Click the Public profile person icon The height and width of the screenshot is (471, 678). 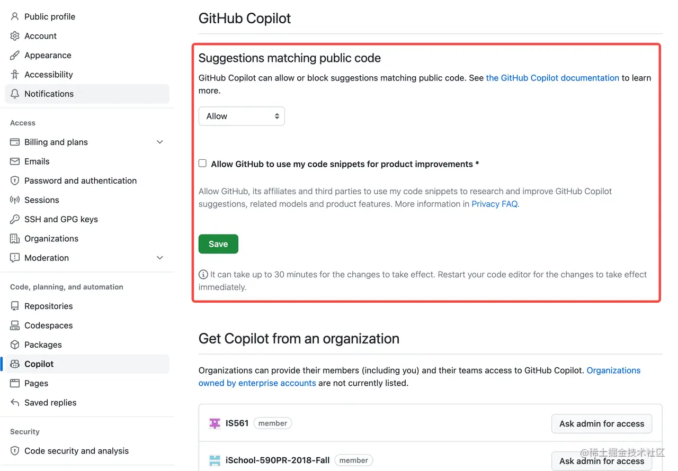click(x=15, y=16)
